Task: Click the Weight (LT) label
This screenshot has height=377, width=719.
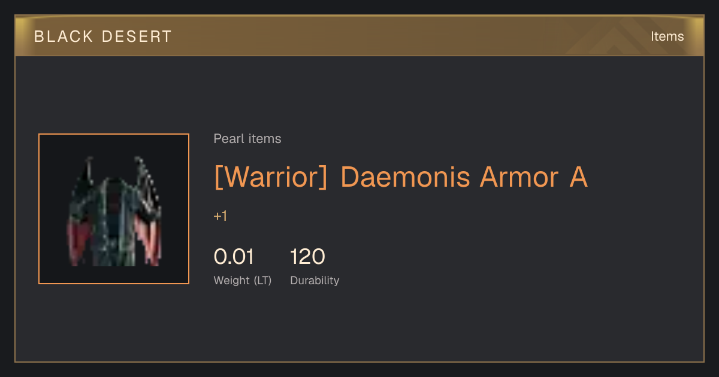Action: [x=243, y=281]
